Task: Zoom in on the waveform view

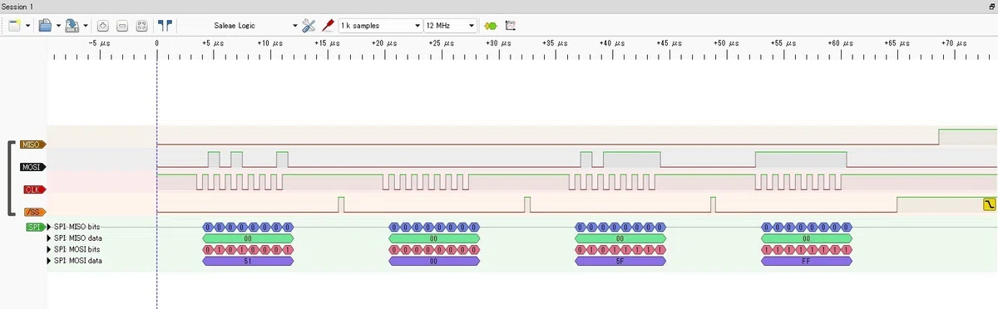Action: [x=103, y=26]
